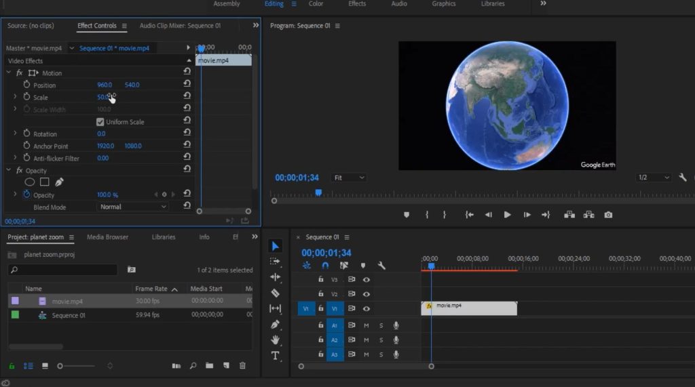Viewport: 695px width, 387px height.
Task: Add a marker in Program monitor
Action: (x=407, y=215)
